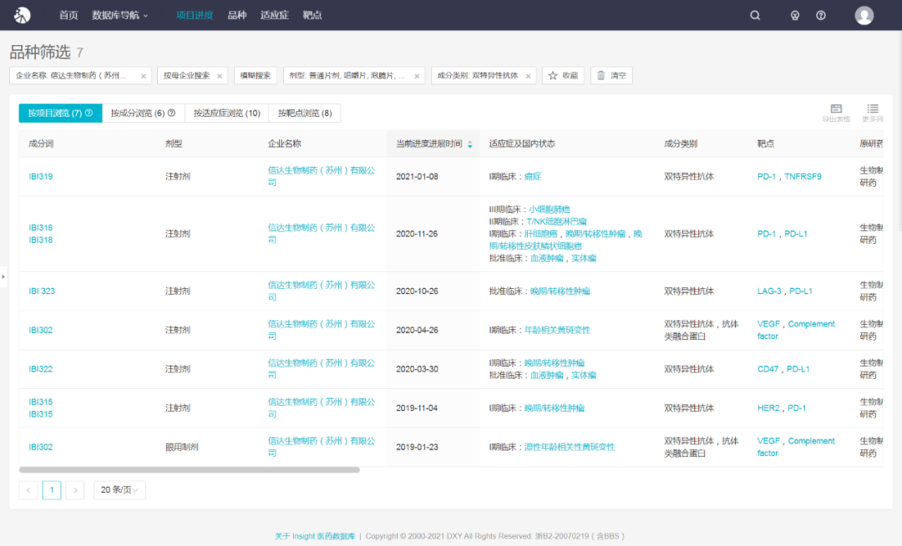Open 适应症 in the navbar
The image size is (902, 546).
click(275, 15)
